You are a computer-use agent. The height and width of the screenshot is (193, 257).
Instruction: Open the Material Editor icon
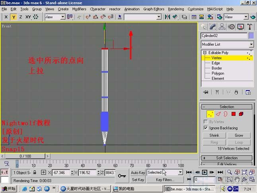[x=210, y=17]
